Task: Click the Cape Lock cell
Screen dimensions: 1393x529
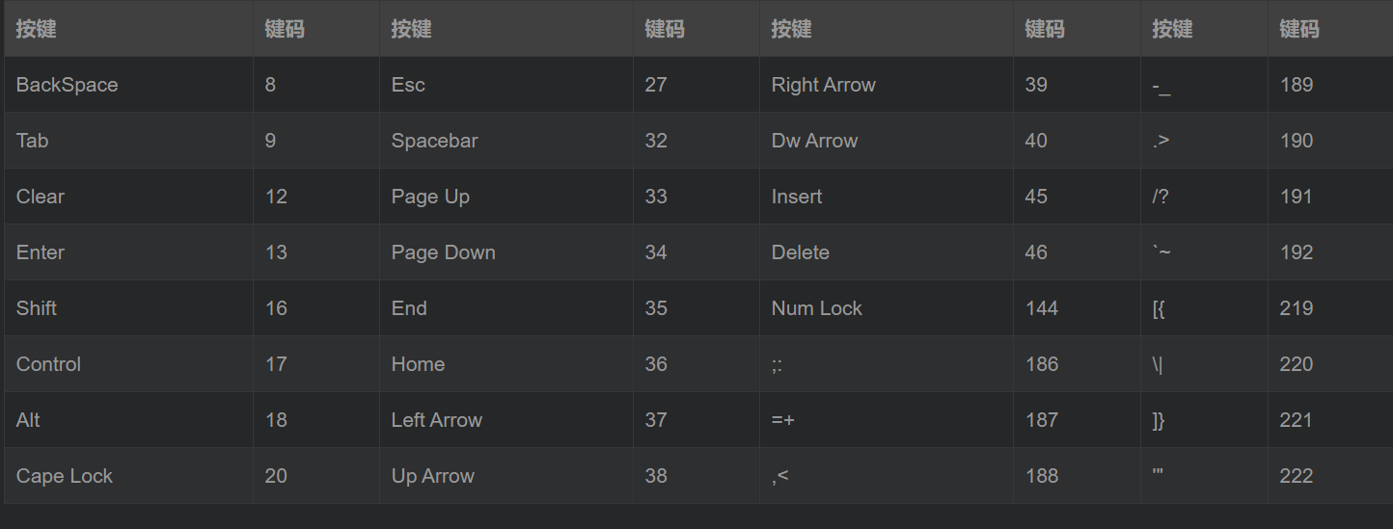Action: 65,476
